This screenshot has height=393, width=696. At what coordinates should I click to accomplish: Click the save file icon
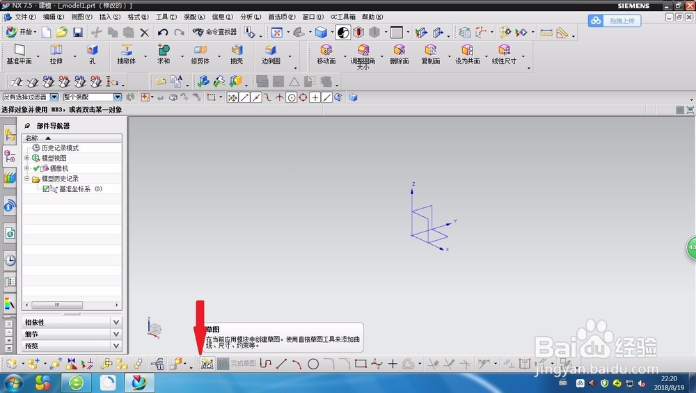click(x=78, y=32)
